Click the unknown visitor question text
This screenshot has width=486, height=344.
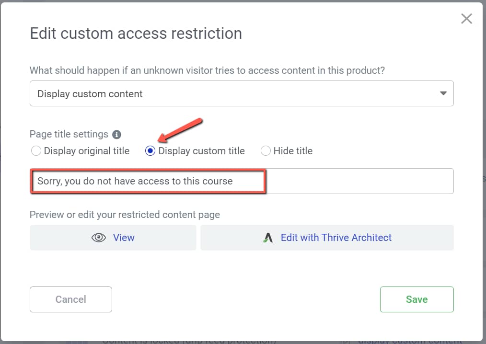point(207,70)
